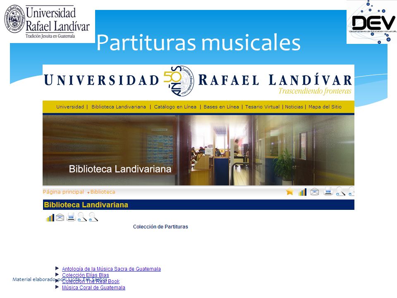Open the Universidad menu item
397x298 pixels.
tap(70, 107)
